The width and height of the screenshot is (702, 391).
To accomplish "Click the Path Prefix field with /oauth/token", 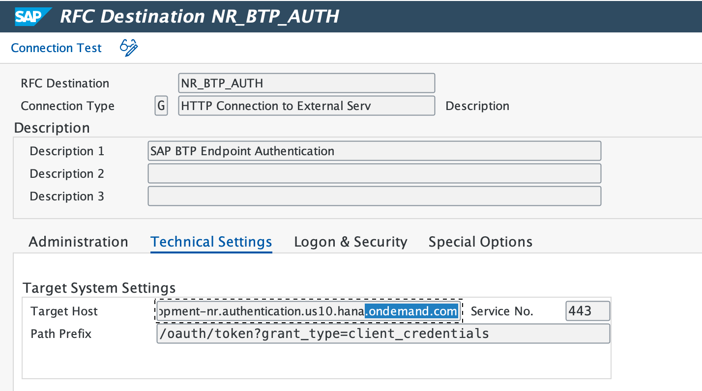I will (382, 334).
